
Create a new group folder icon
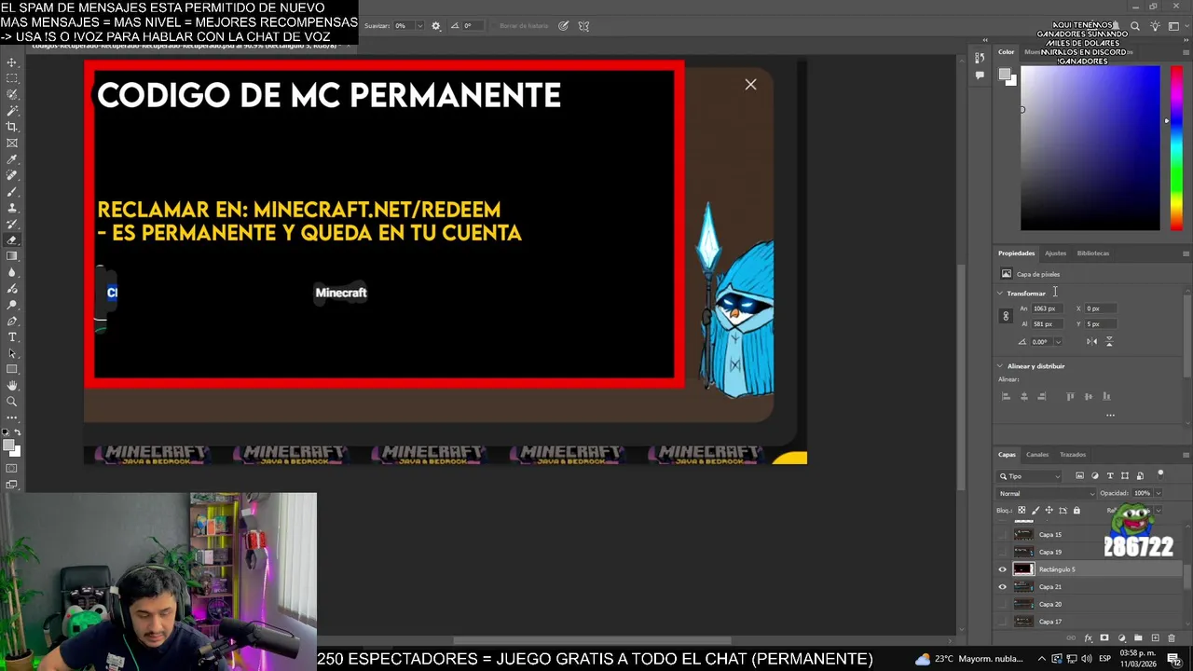1138,638
